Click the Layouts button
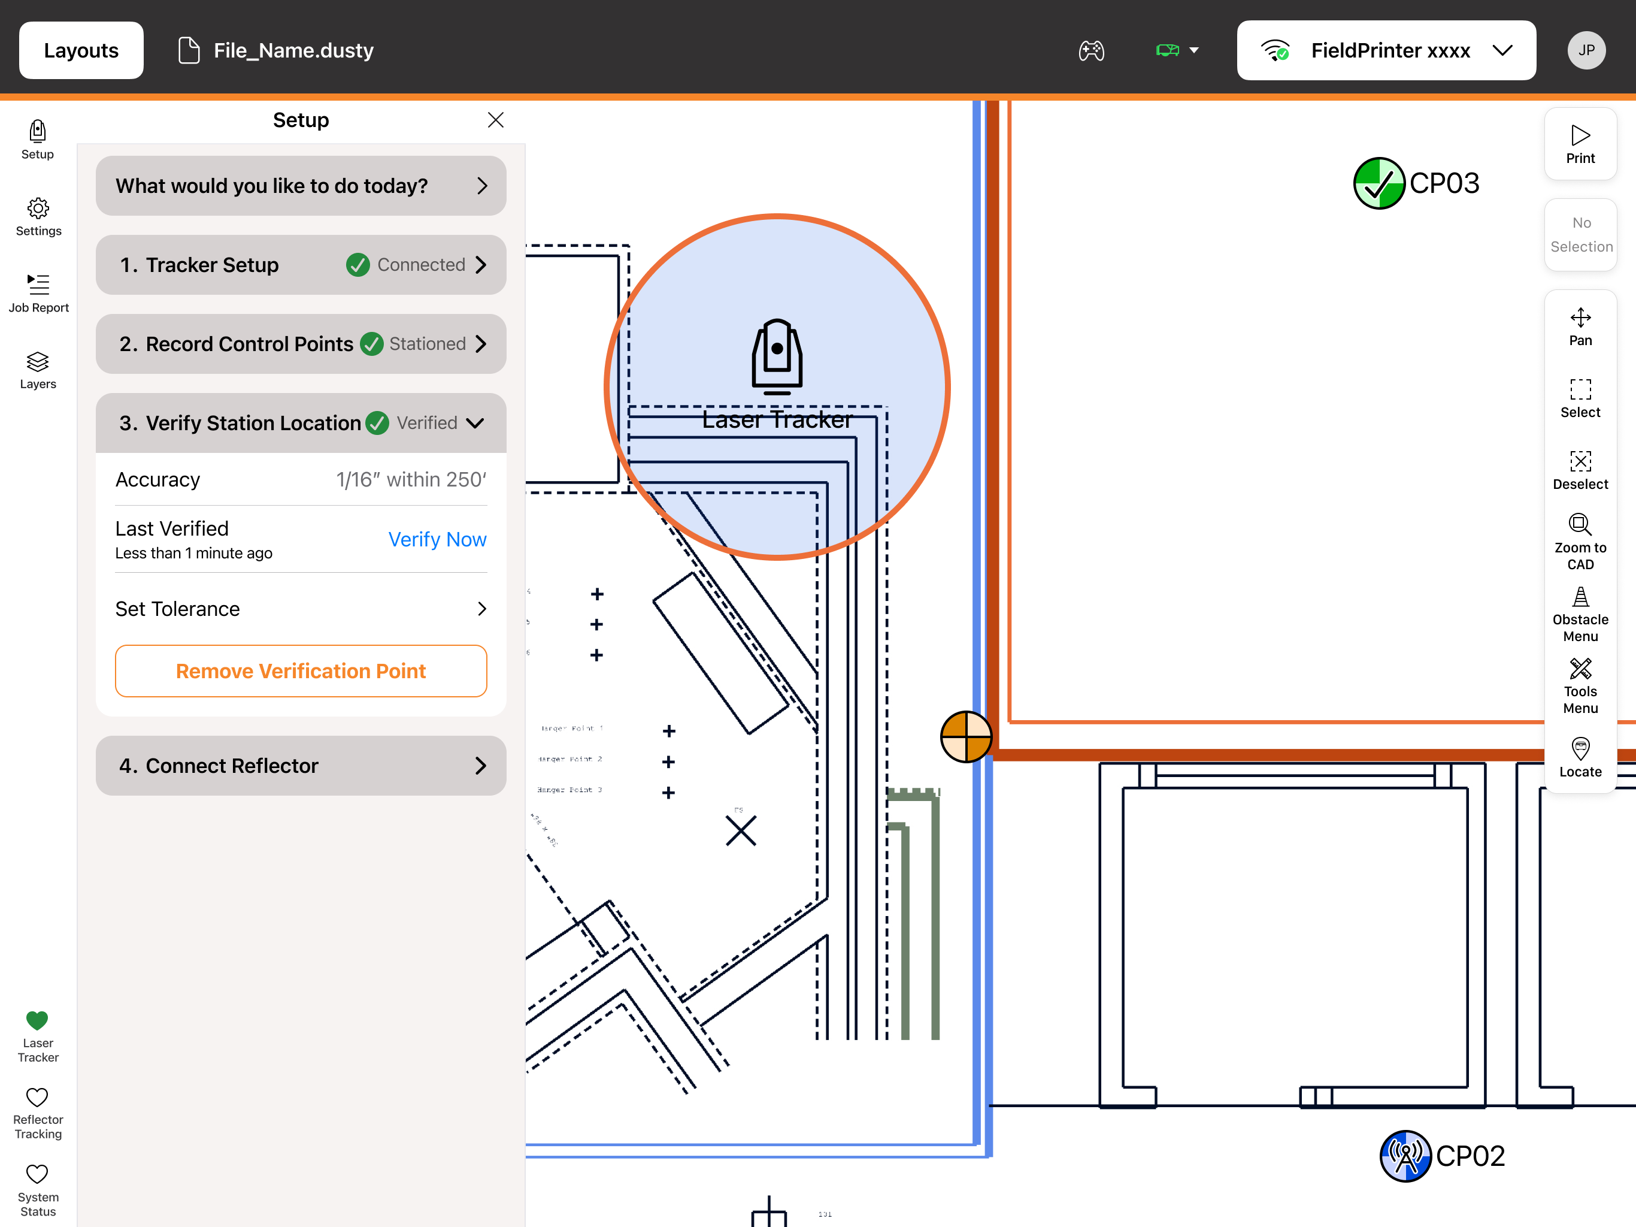 click(x=81, y=50)
